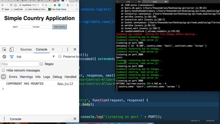Open the Free Code Camp bookmark
The height and width of the screenshot is (124, 220).
tap(57, 9)
